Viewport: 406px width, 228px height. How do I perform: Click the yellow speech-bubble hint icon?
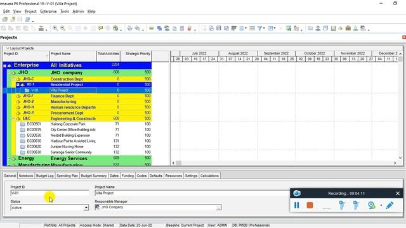tap(100, 28)
